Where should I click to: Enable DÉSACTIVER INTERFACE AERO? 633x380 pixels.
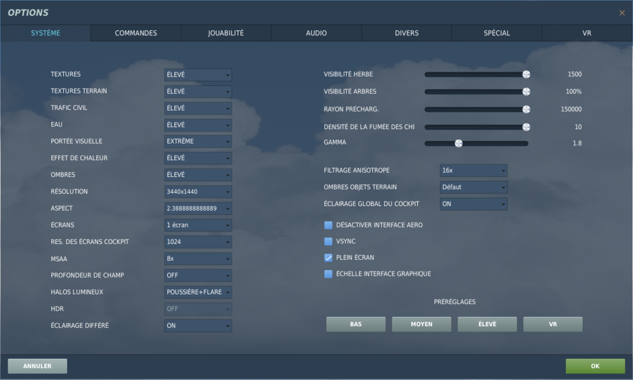[x=328, y=224]
